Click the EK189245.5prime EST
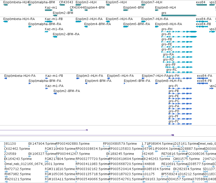The height and width of the screenshot is (183, 216). pyautogui.click(x=107, y=156)
